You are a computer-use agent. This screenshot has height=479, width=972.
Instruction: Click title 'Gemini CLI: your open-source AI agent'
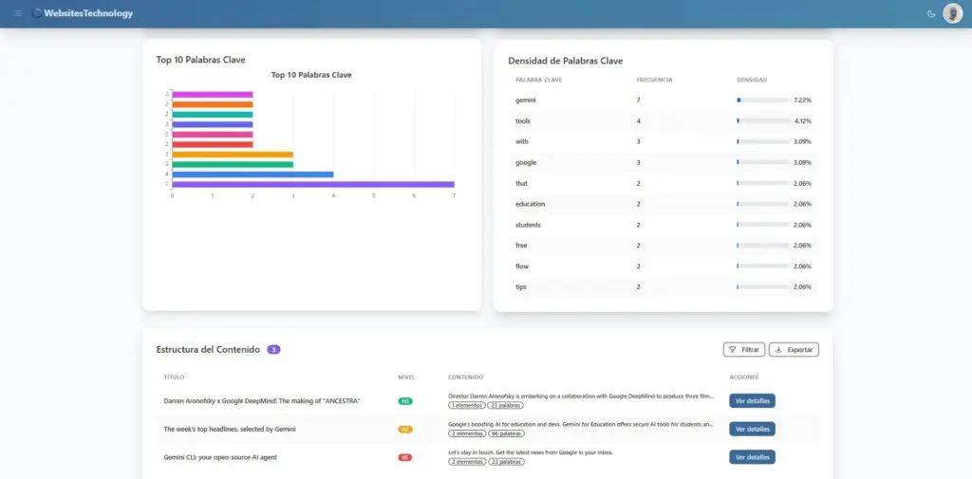pos(220,457)
